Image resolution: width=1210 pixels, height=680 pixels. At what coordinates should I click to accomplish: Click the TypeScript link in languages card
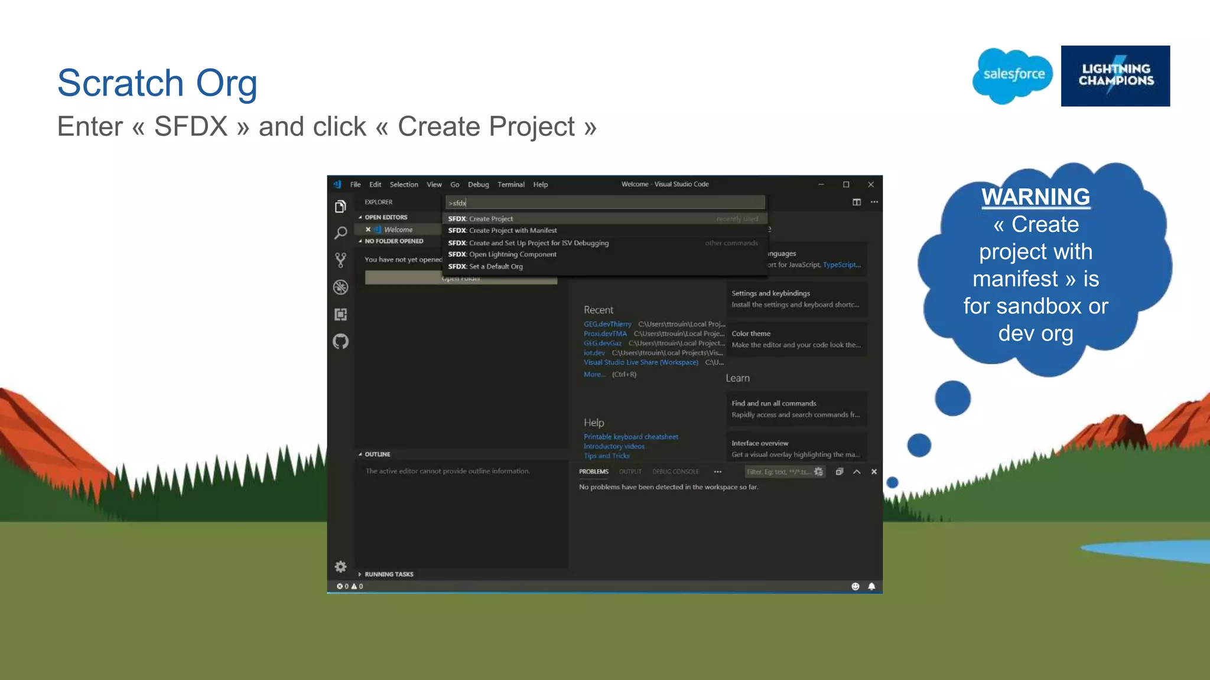click(x=841, y=264)
